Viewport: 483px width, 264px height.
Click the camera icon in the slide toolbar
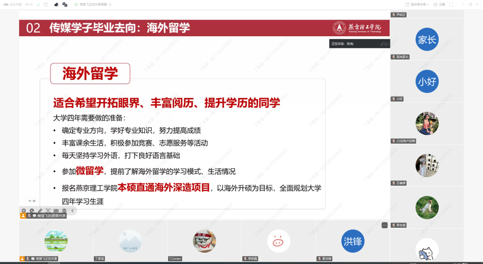coord(56,211)
